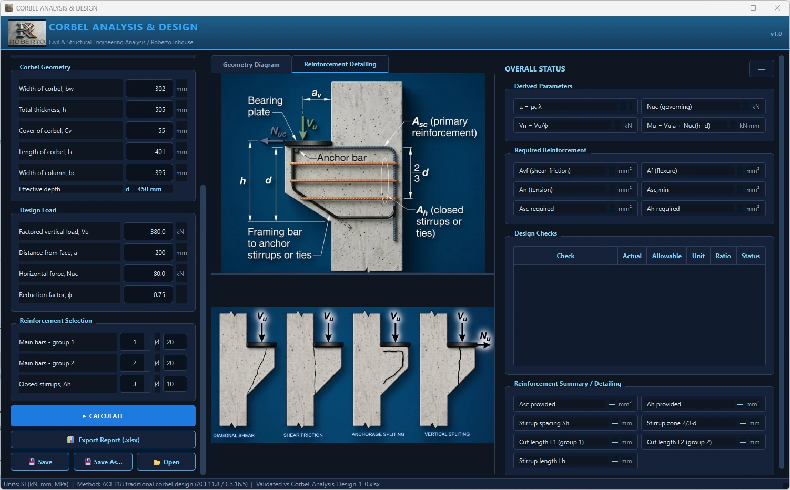Viewport: 790px width, 490px height.
Task: Click the 'Ah provided' result field
Action: [703, 404]
